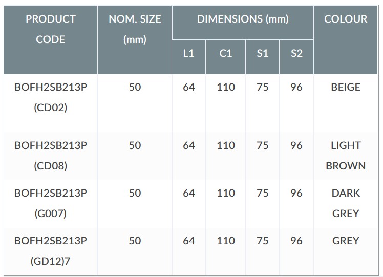This screenshot has width=383, height=277.
Task: Click the C1 sub-header cell
Action: [226, 57]
